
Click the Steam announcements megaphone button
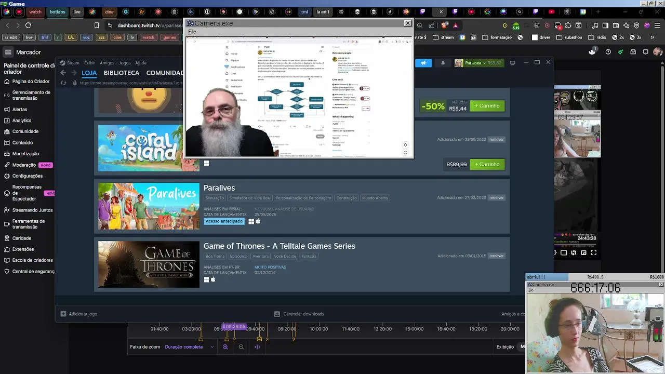click(423, 63)
